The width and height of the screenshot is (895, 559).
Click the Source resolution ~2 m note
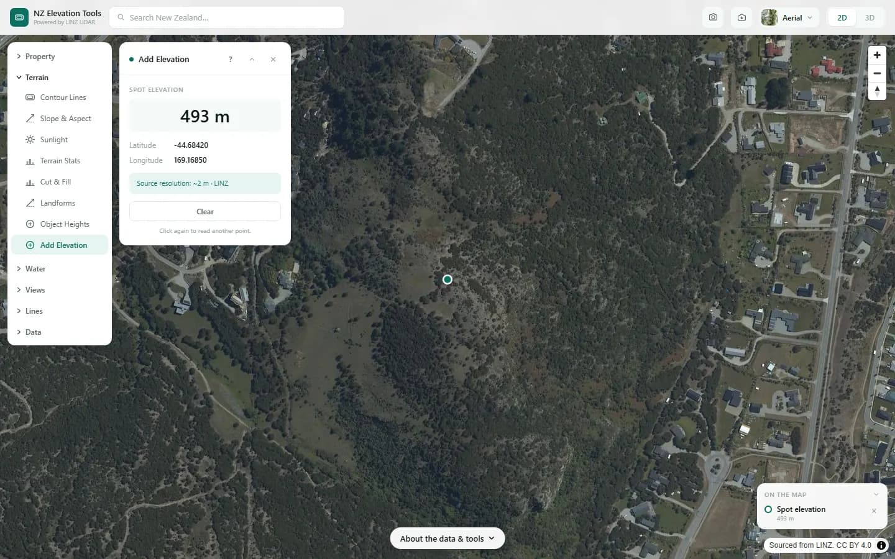coord(205,183)
